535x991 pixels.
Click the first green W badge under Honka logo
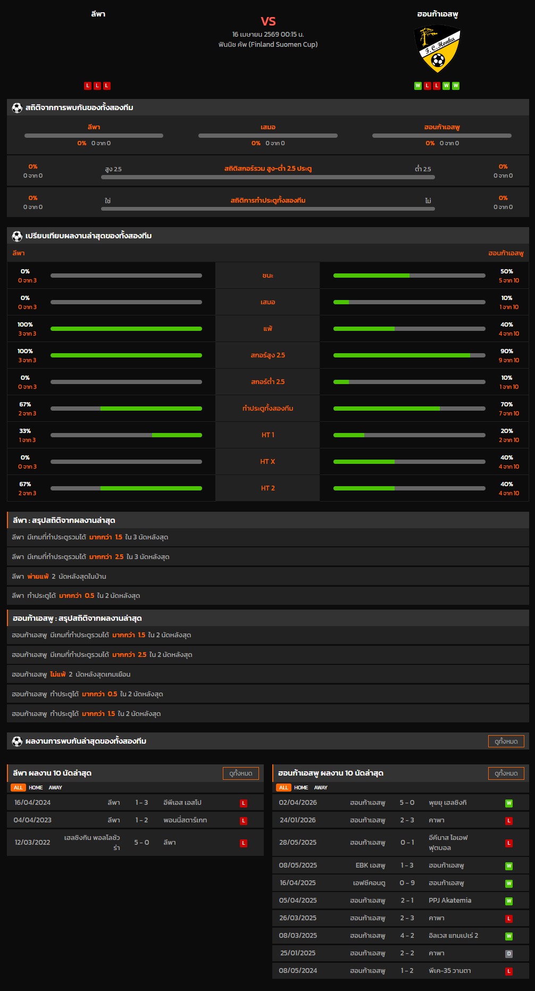[418, 86]
